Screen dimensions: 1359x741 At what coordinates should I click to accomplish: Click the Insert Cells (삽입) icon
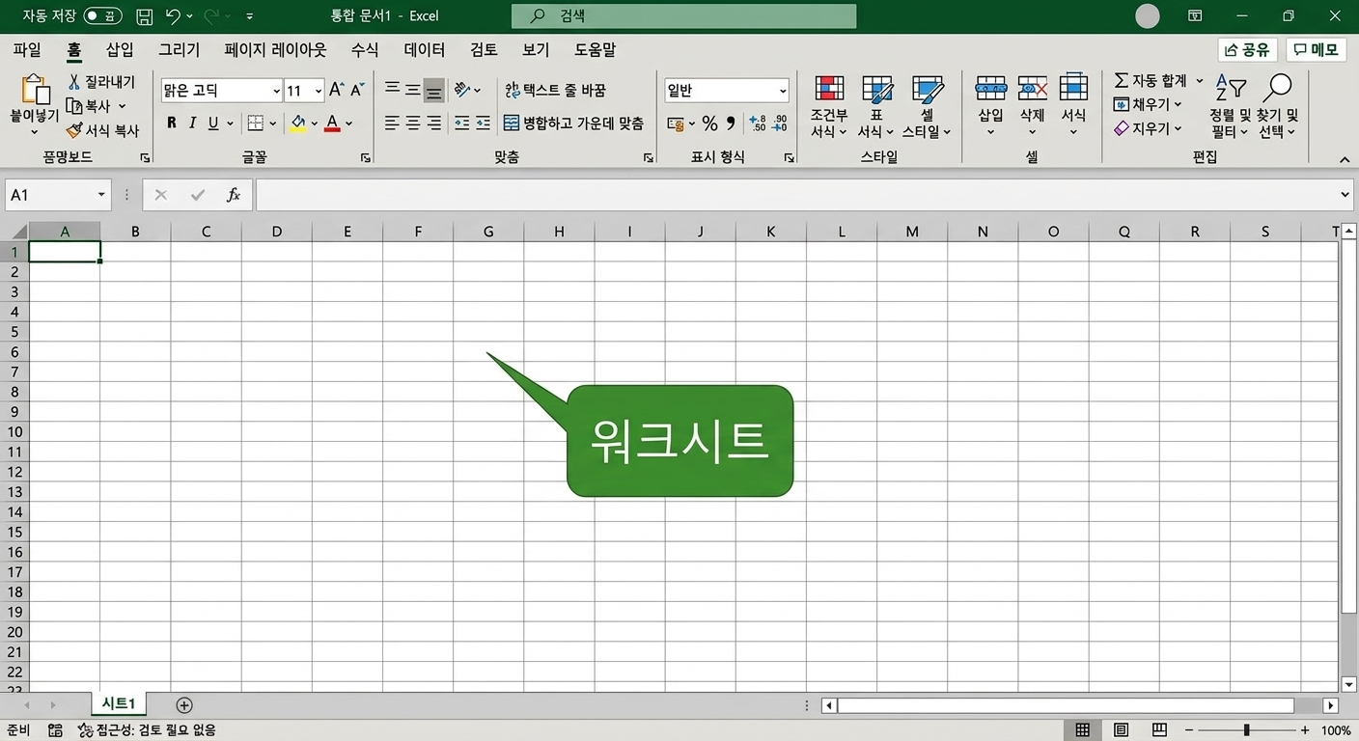tap(991, 89)
